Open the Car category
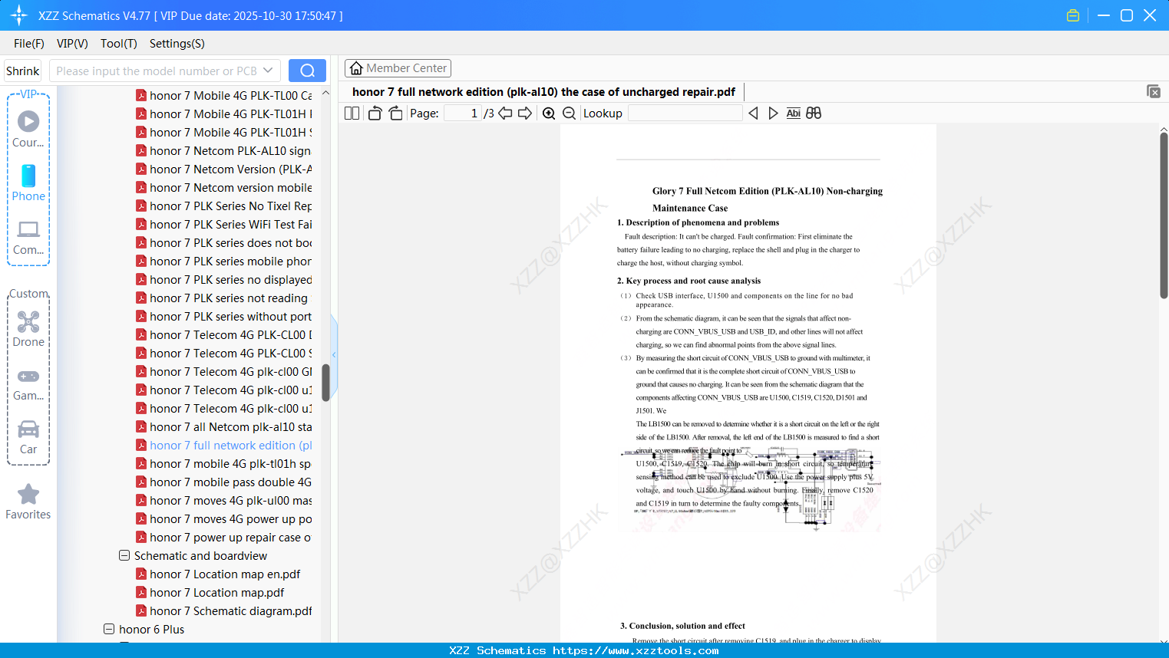 [28, 437]
